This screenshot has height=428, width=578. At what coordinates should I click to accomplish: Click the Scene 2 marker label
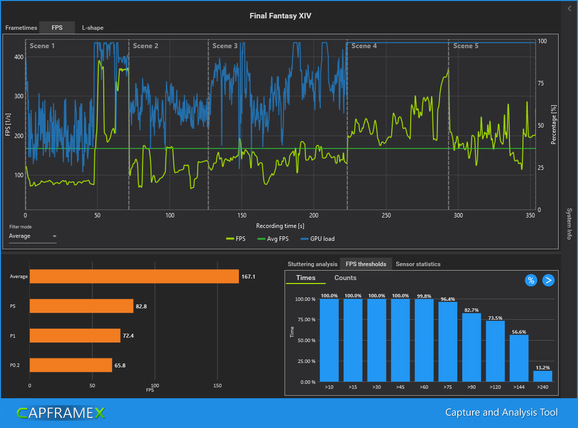click(145, 46)
